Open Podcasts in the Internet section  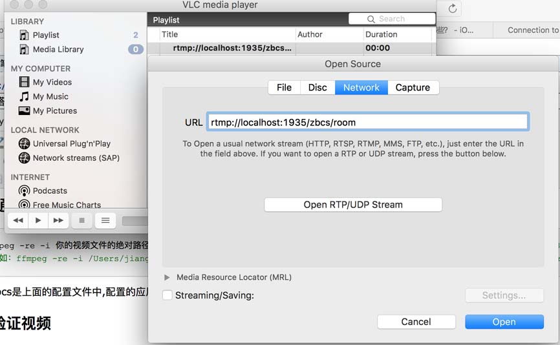50,191
